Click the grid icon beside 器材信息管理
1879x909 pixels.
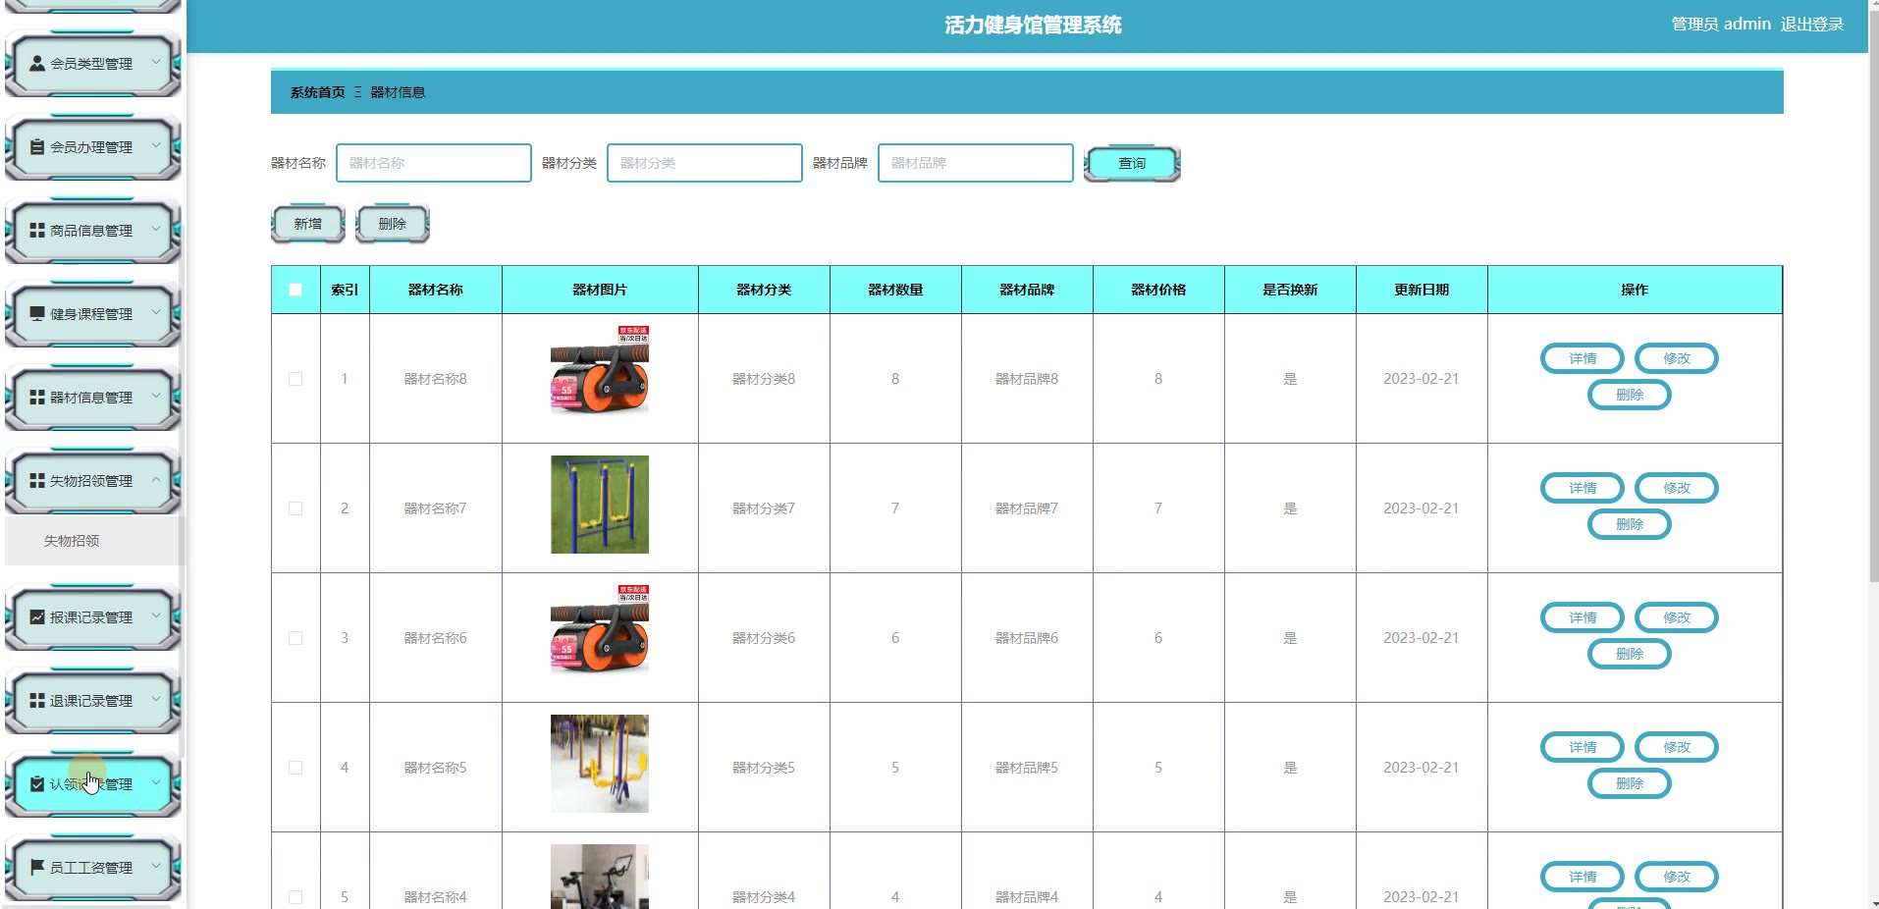[x=37, y=398]
